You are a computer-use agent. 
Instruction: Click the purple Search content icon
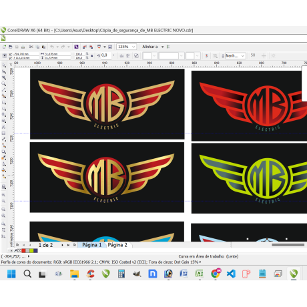[76, 47]
